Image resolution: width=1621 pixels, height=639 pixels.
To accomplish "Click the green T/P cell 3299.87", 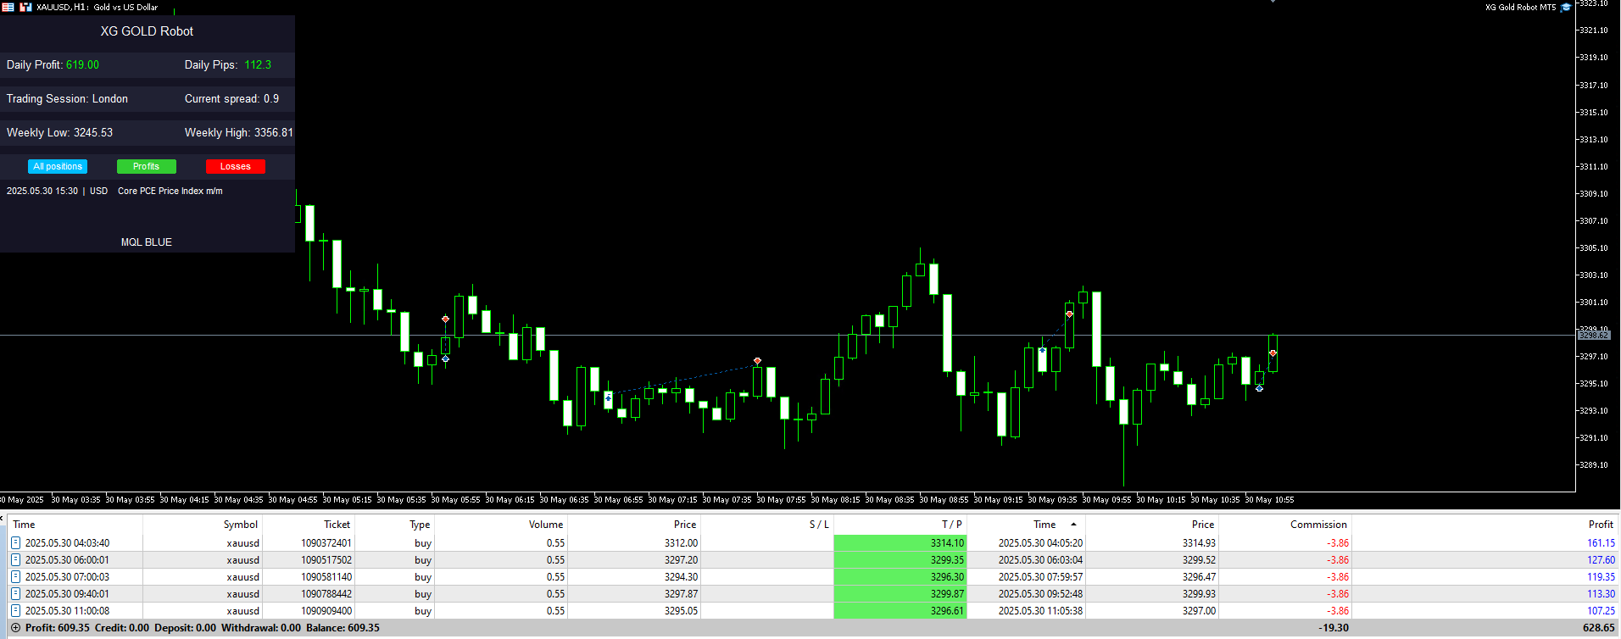I will click(900, 594).
